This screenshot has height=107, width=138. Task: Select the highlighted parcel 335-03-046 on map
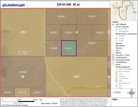tap(69, 48)
